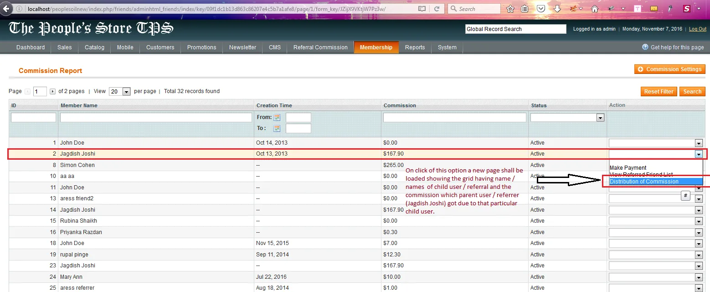Screen dimensions: 710x292
Task: Open Action dropdown for rupal pinge row
Action: click(x=656, y=255)
